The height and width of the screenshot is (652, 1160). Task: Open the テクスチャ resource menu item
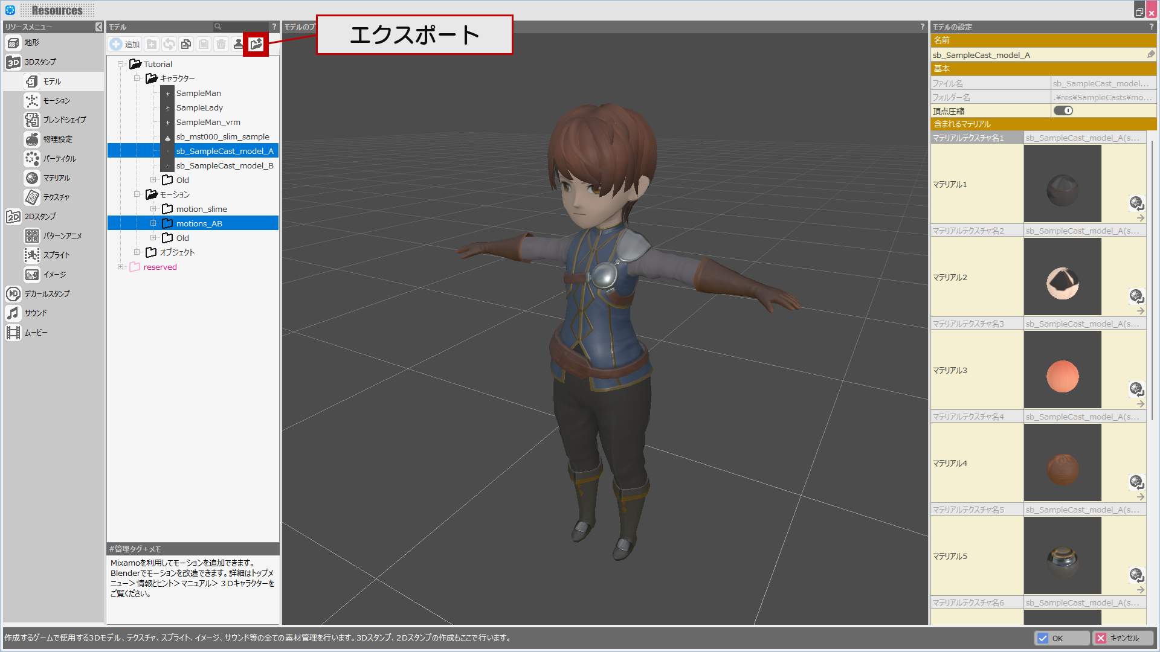56,197
